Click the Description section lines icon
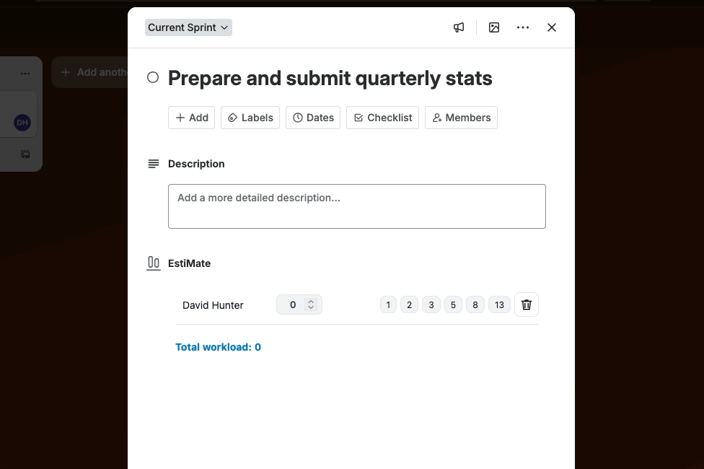 [x=154, y=164]
